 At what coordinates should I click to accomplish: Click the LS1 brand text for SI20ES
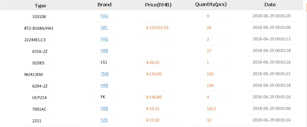click(x=104, y=62)
